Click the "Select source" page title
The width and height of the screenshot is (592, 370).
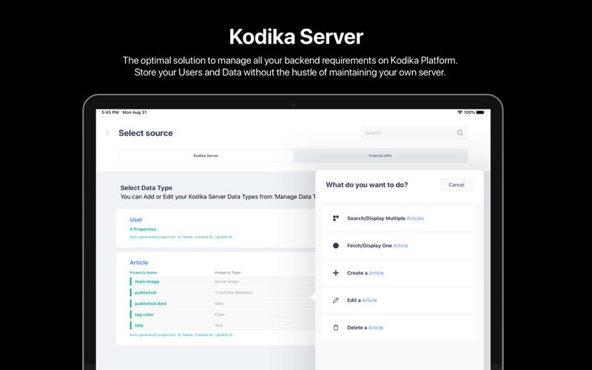click(x=146, y=133)
